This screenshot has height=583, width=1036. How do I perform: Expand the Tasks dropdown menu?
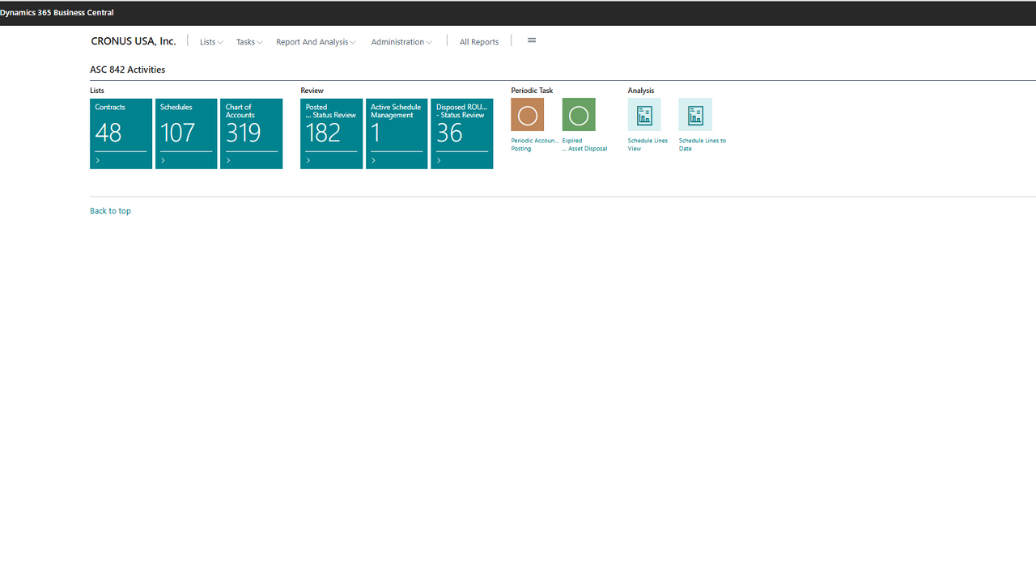click(248, 42)
